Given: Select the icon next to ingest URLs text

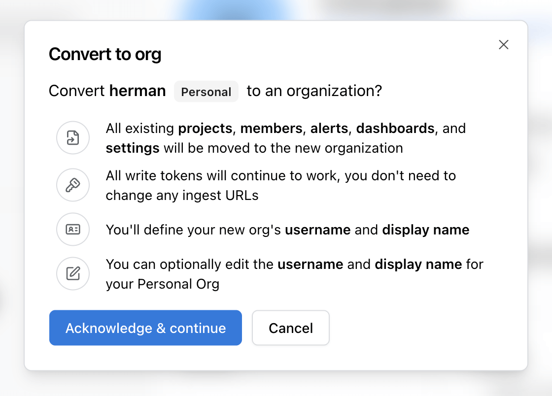Looking at the screenshot, I should (73, 185).
